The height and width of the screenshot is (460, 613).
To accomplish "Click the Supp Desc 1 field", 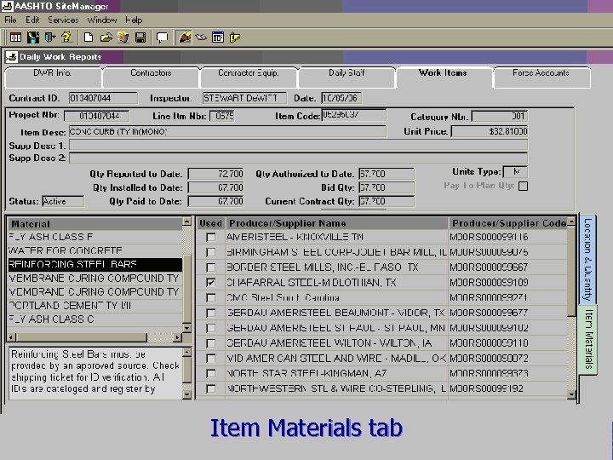I will pyautogui.click(x=298, y=146).
